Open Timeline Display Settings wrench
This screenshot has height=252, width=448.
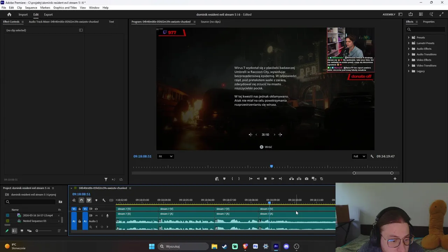(x=104, y=200)
